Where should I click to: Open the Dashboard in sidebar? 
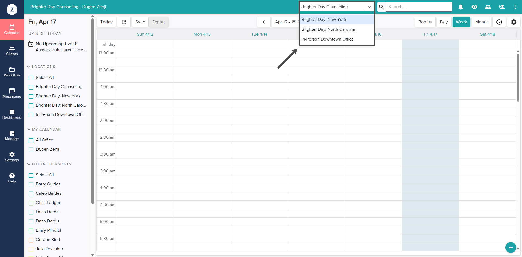[12, 114]
